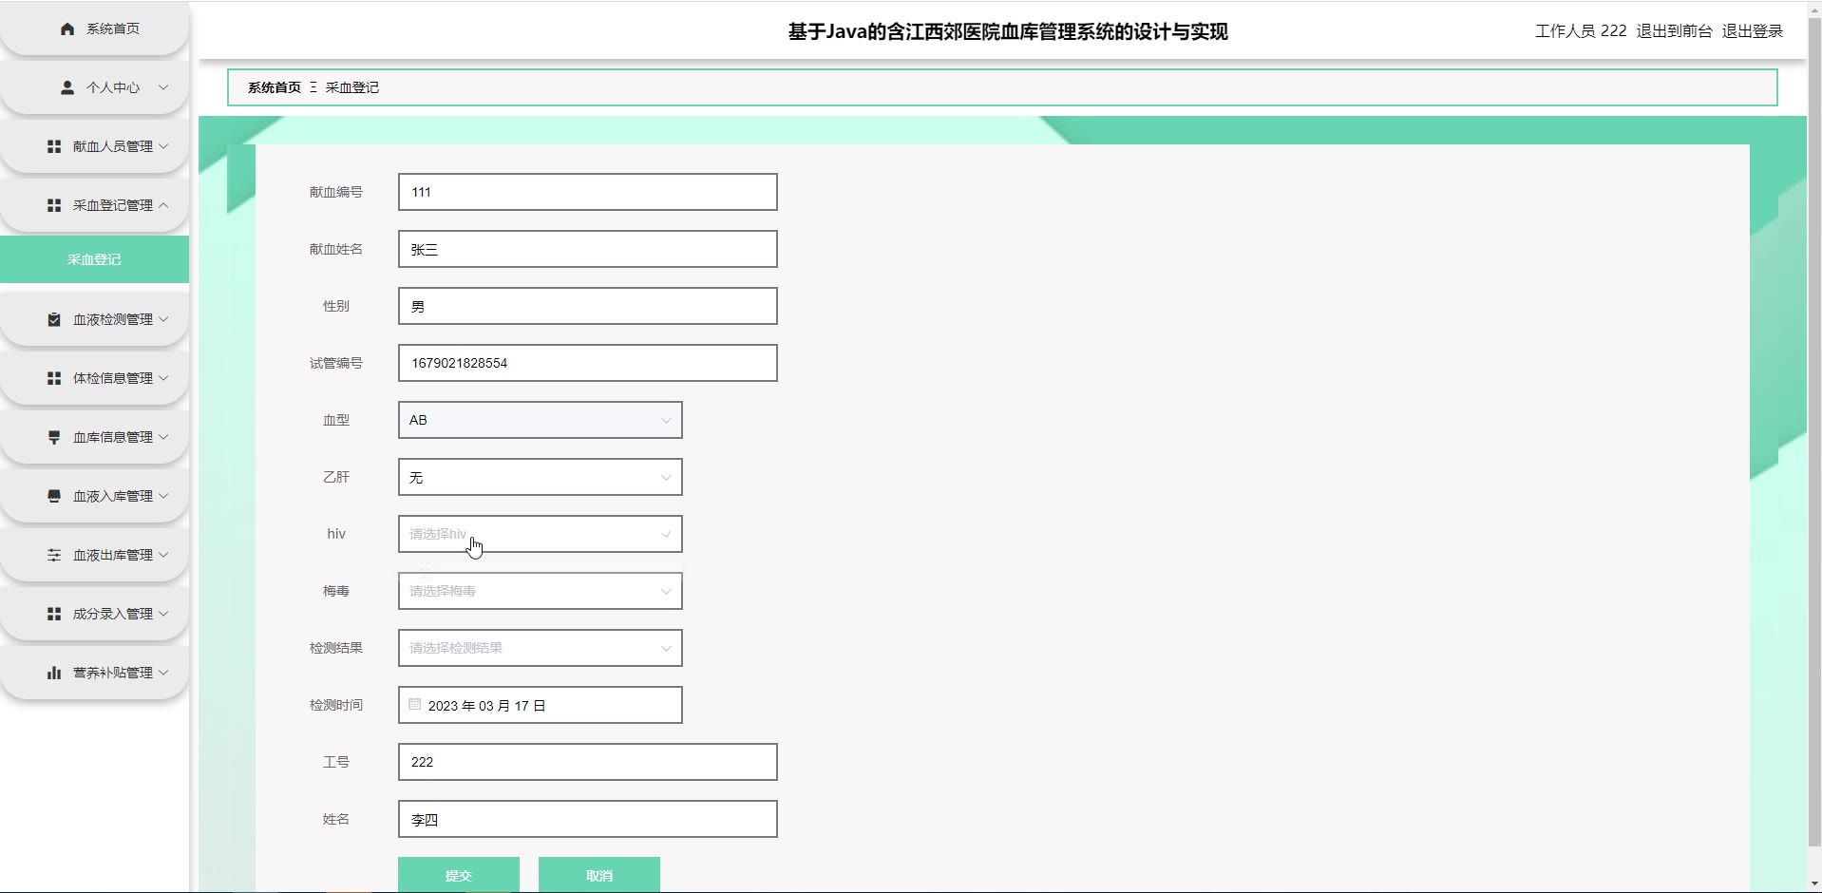Expand the 营养补贴管理 chevron
Screen dimensions: 1822x893
coord(163,673)
